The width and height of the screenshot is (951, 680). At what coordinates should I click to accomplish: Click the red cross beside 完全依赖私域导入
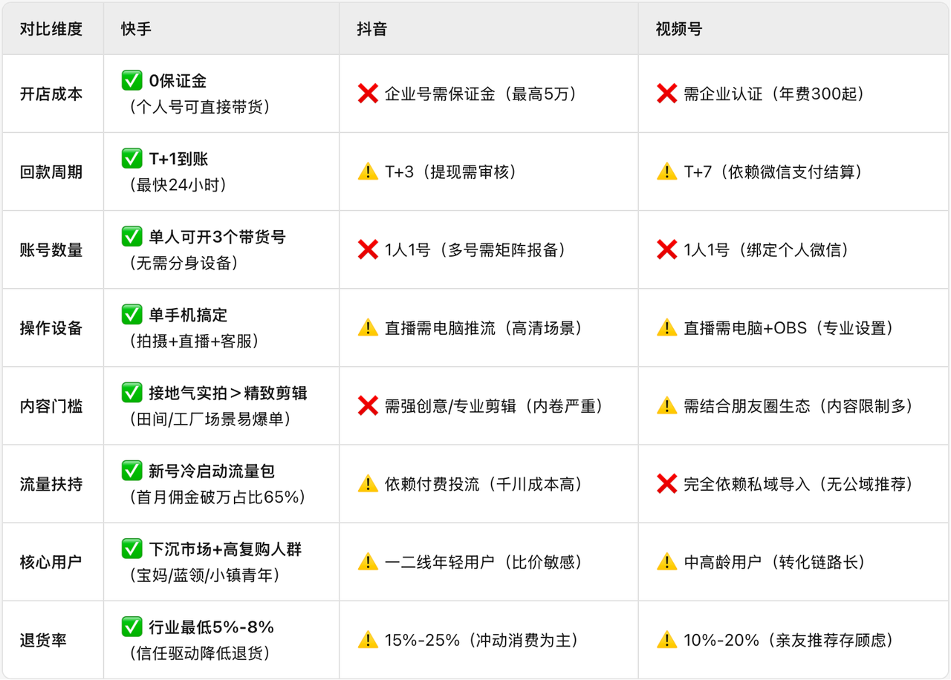[666, 484]
